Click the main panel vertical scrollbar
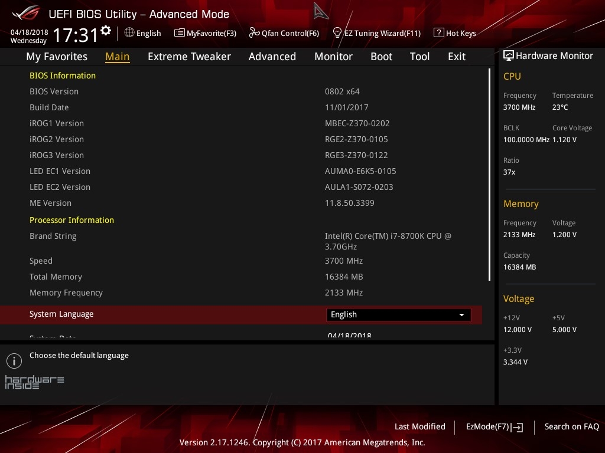This screenshot has width=605, height=453. coord(489,175)
